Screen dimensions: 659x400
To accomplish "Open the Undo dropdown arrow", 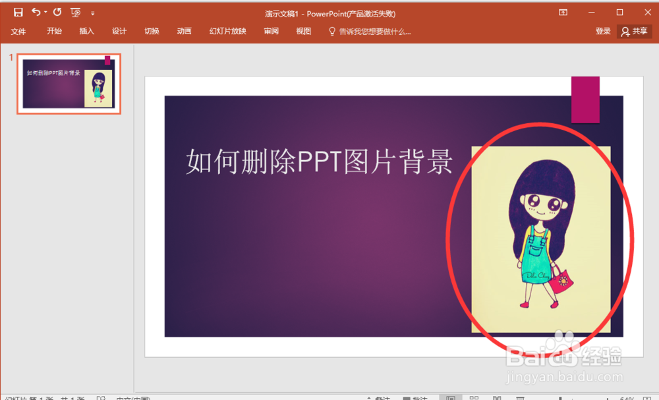I will coord(45,12).
